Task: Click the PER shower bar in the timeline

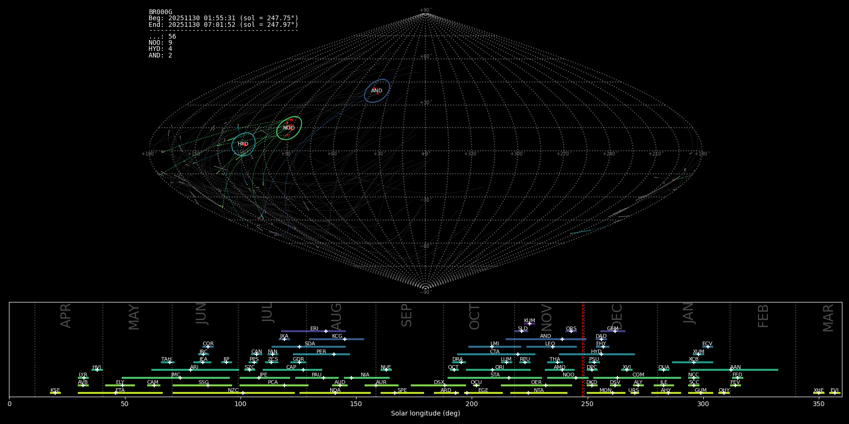Action: pyautogui.click(x=321, y=354)
